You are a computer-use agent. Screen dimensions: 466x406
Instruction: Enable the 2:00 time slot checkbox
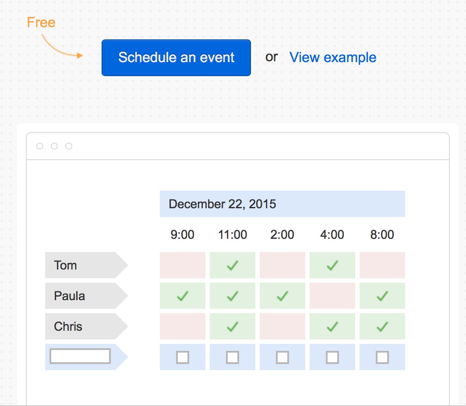click(x=282, y=357)
